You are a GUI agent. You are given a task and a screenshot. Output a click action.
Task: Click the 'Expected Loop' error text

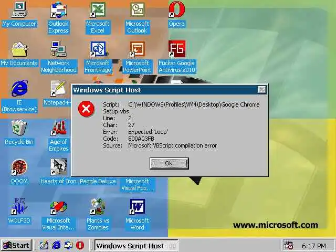(x=148, y=132)
